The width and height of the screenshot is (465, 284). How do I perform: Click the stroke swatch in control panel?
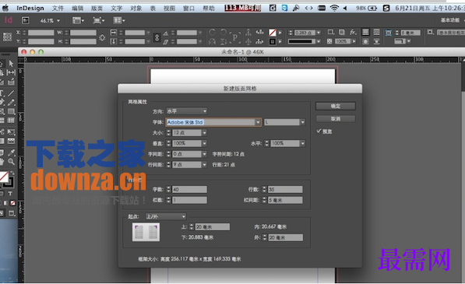point(273,41)
